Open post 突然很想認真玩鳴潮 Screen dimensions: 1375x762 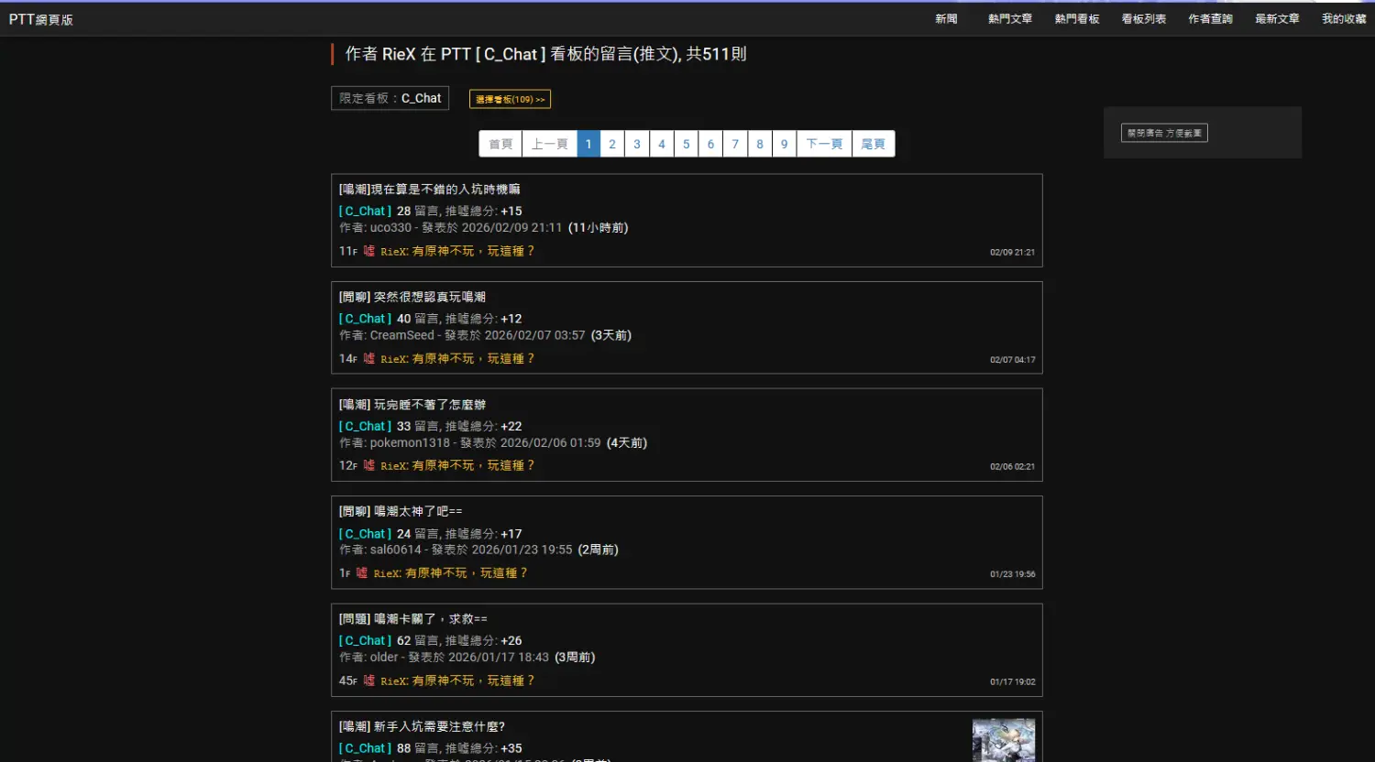click(x=412, y=297)
